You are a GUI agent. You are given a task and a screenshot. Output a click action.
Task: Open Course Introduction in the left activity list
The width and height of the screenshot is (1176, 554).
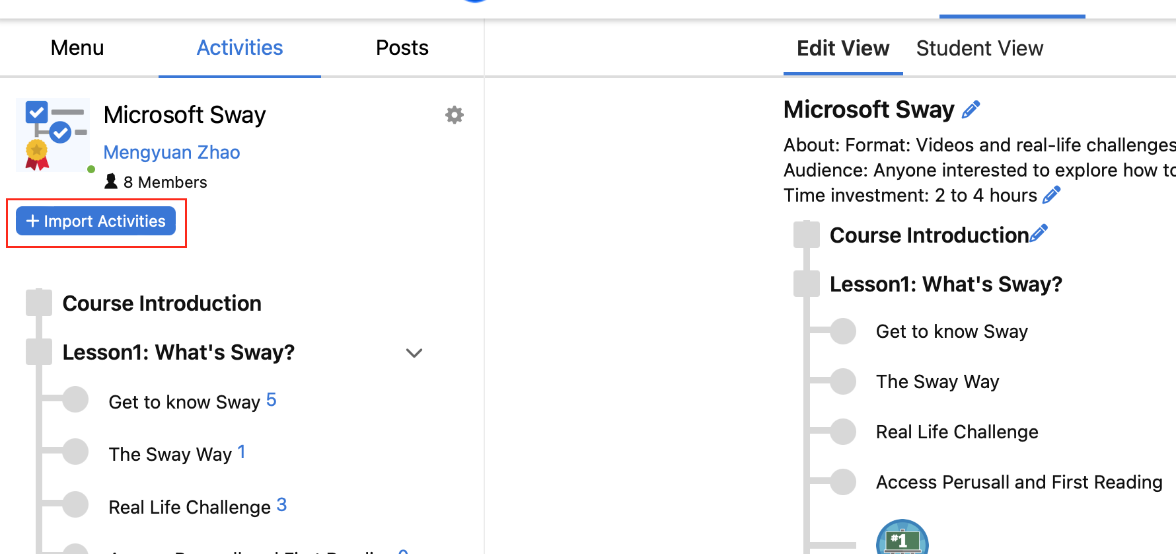click(x=162, y=303)
